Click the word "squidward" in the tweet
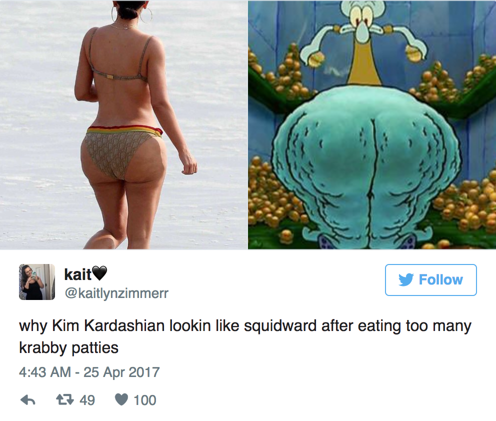The height and width of the screenshot is (421, 496). point(280,326)
